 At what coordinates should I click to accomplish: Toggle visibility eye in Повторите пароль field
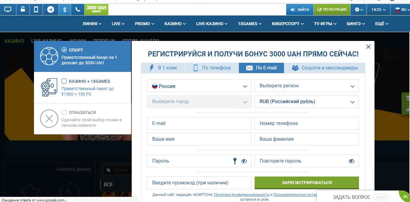(352, 161)
